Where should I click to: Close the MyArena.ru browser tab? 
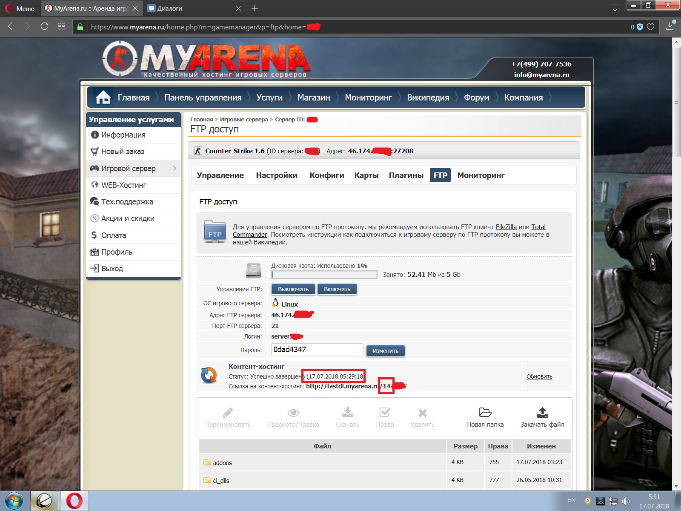tap(135, 8)
